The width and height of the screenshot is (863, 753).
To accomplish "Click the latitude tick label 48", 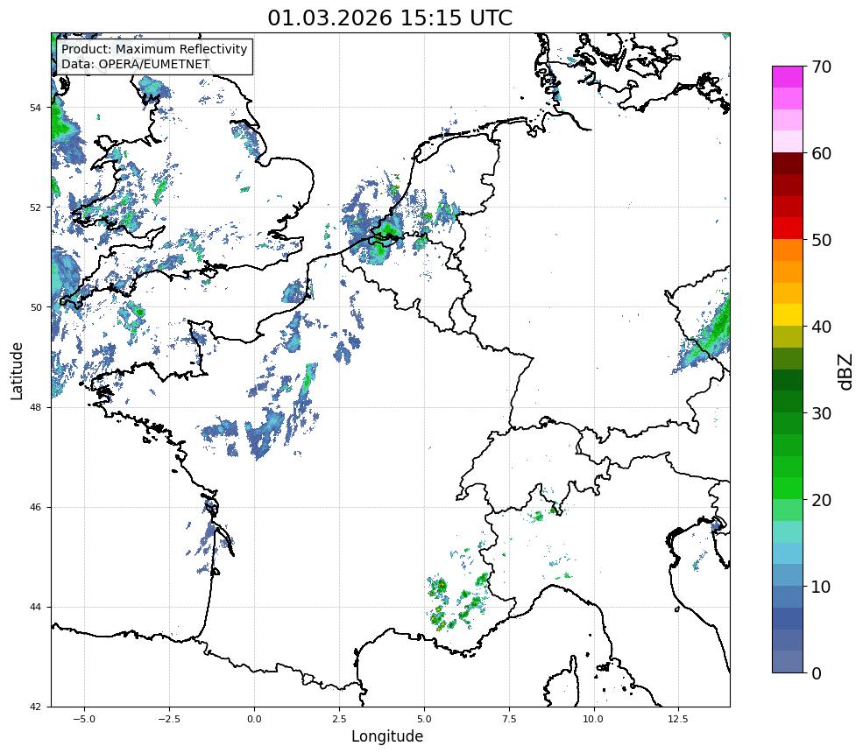I will [x=35, y=407].
